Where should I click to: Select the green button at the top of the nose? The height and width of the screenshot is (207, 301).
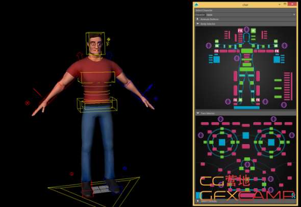(x=247, y=159)
